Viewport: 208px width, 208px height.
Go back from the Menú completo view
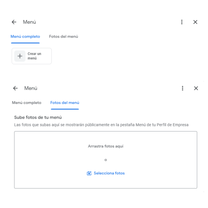14,22
